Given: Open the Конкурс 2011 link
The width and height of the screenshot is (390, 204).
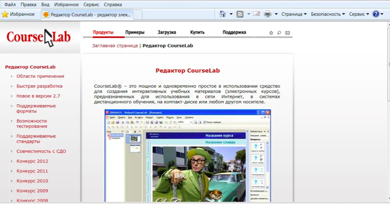Looking at the screenshot, I should tap(32, 171).
